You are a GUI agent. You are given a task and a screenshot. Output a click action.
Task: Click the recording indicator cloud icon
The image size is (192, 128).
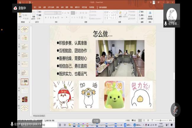pos(15,9)
